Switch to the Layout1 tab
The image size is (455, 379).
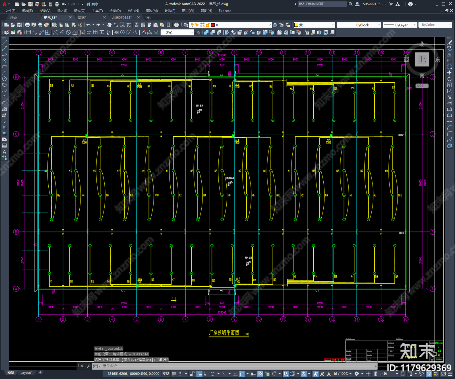(x=26, y=372)
